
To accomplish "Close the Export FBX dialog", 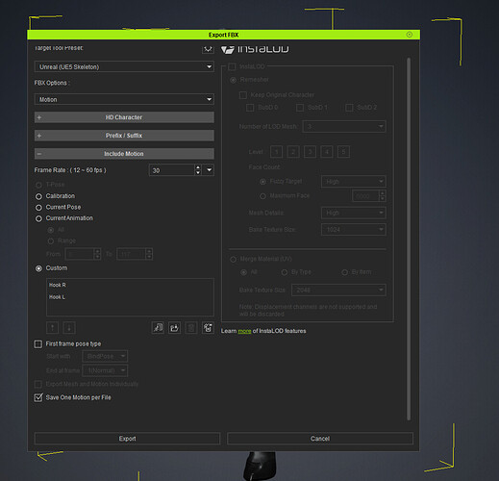I will pos(410,35).
